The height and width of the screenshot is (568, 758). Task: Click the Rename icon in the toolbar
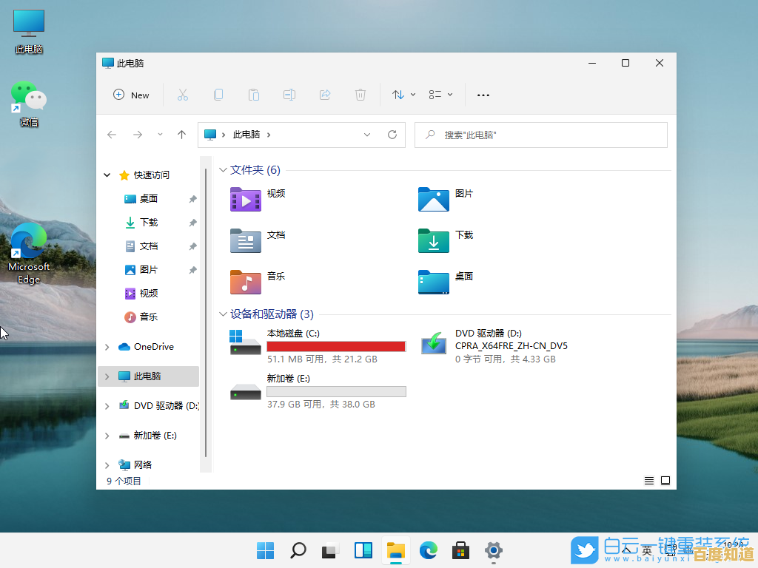click(x=289, y=95)
